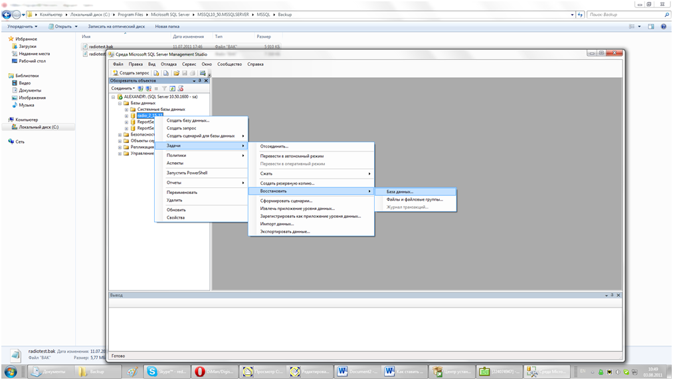Choose Обновить in context menu
Screen dimensions: 673x380
tap(201, 210)
